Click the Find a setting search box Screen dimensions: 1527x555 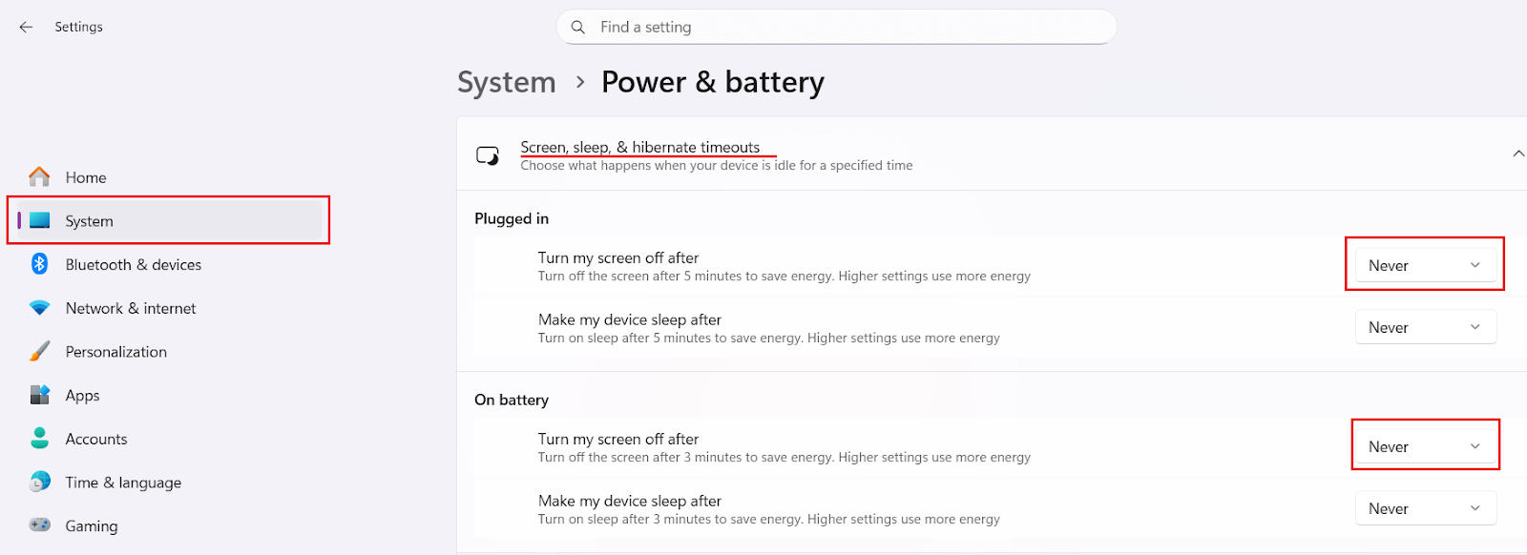tap(836, 27)
